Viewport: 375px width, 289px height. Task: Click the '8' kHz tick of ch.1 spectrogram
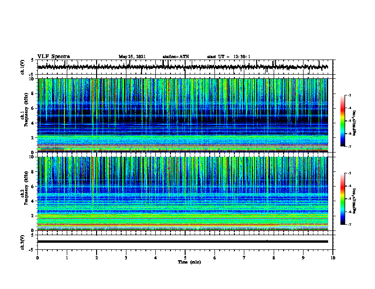tap(33, 93)
